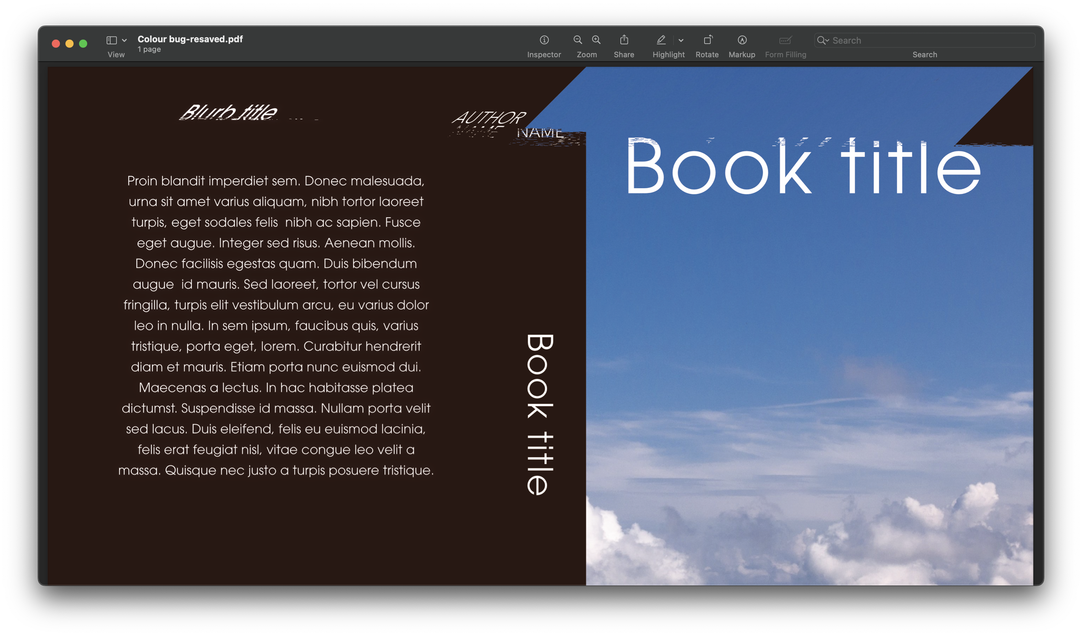The height and width of the screenshot is (636, 1082).
Task: Click the Colour bug-resaved.pdf title
Action: pyautogui.click(x=190, y=39)
